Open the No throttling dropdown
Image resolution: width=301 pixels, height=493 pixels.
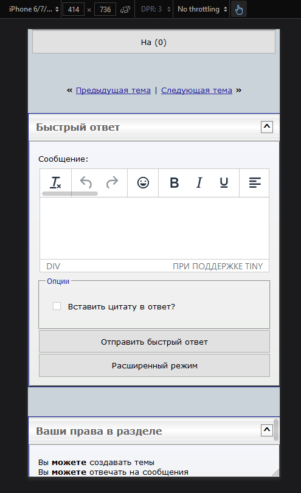202,9
